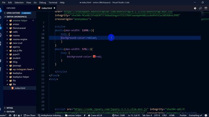This screenshot has height=117, width=209.
Task: Expand the rosona folder arrow
Action: click(7, 35)
